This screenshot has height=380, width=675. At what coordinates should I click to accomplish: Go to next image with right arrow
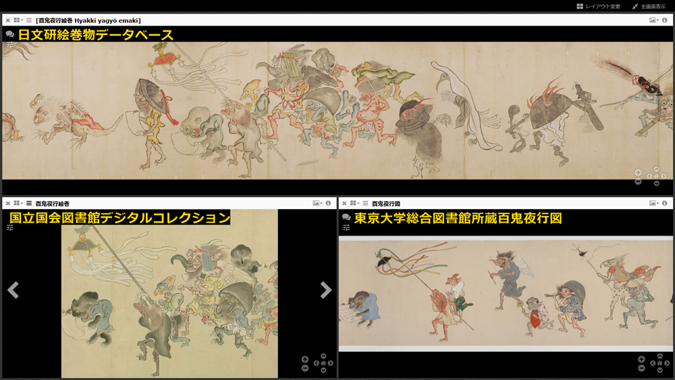(x=326, y=290)
